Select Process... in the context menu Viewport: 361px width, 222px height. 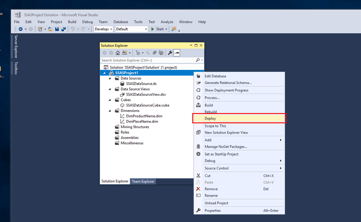click(212, 98)
